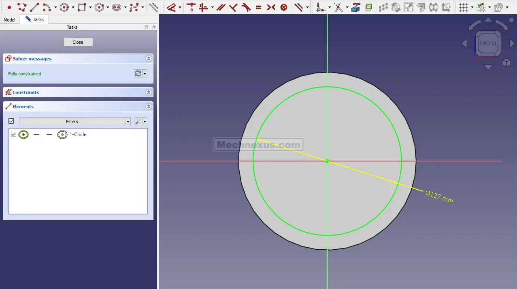Click the Block constraint icon
This screenshot has width=517, height=289.
tap(284, 7)
